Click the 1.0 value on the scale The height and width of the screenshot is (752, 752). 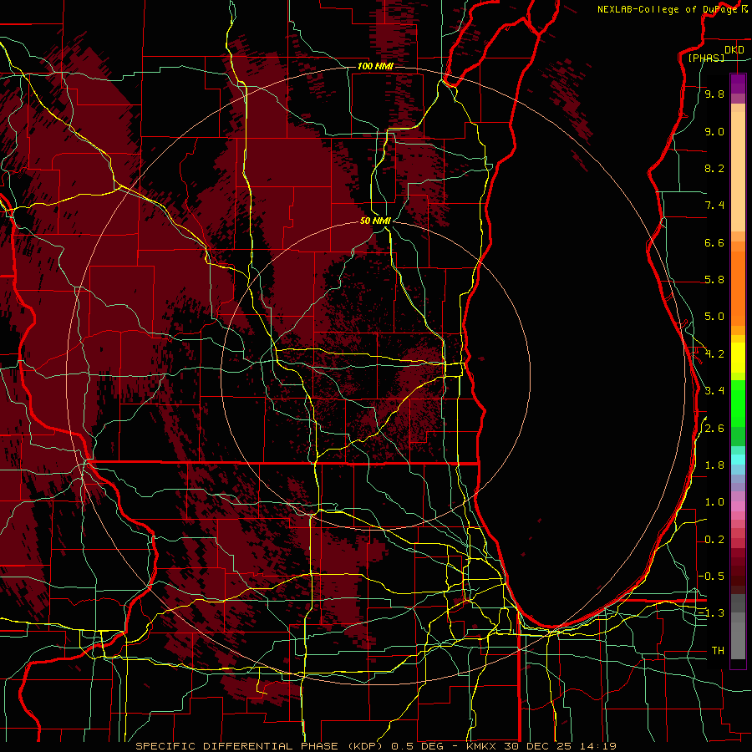(714, 502)
